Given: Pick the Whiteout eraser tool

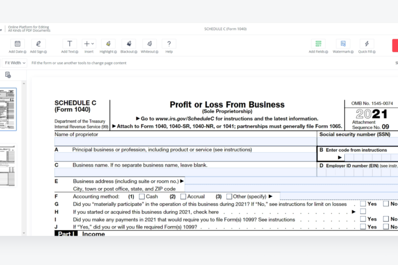Looking at the screenshot, I should pos(150,46).
